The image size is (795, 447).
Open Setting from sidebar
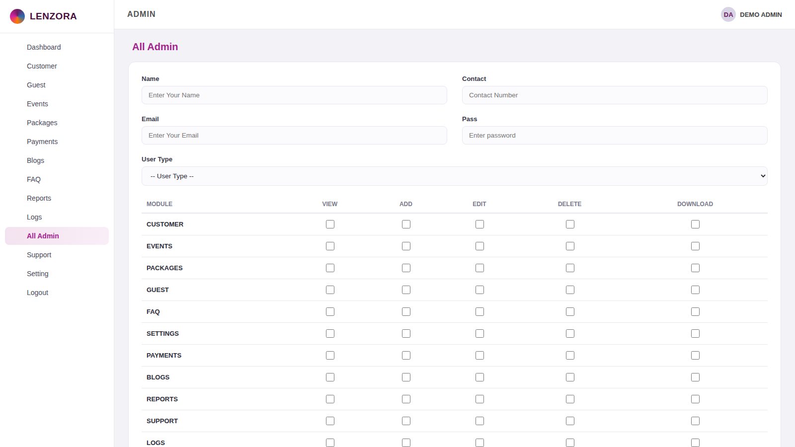[x=57, y=274]
